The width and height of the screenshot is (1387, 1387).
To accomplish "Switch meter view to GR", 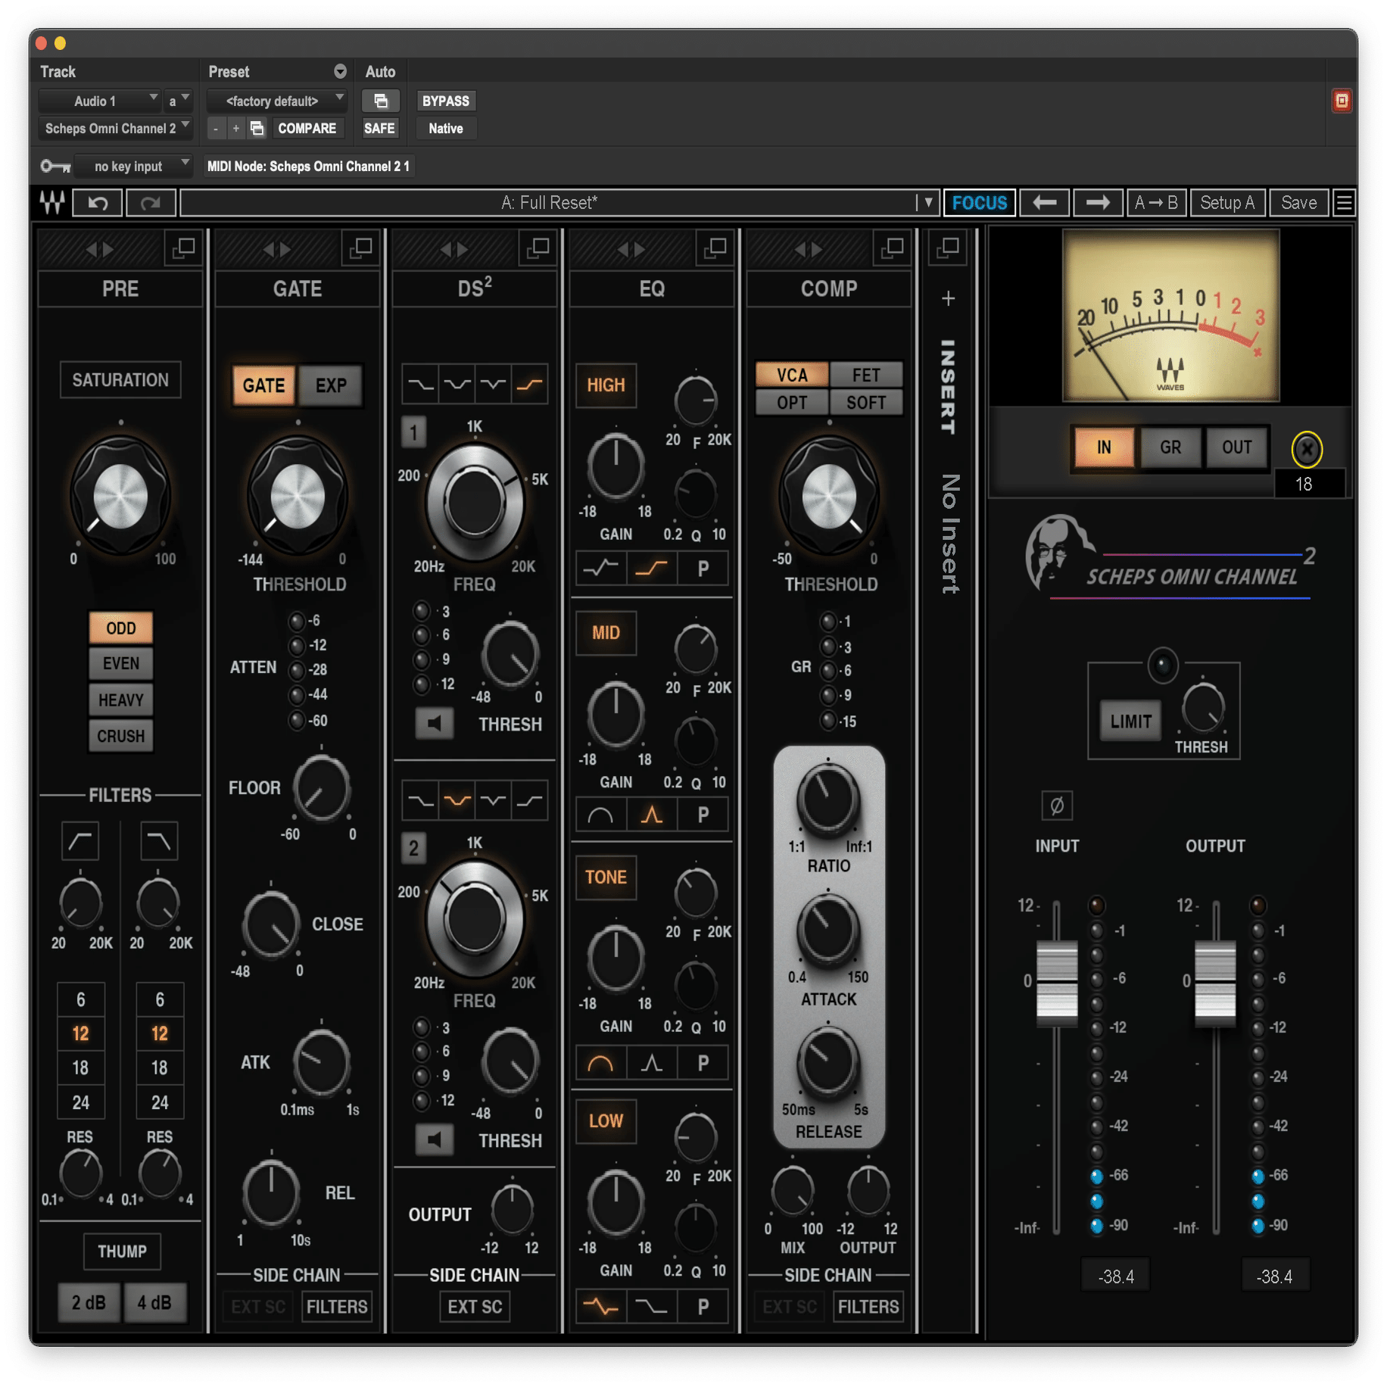I will pos(1170,447).
